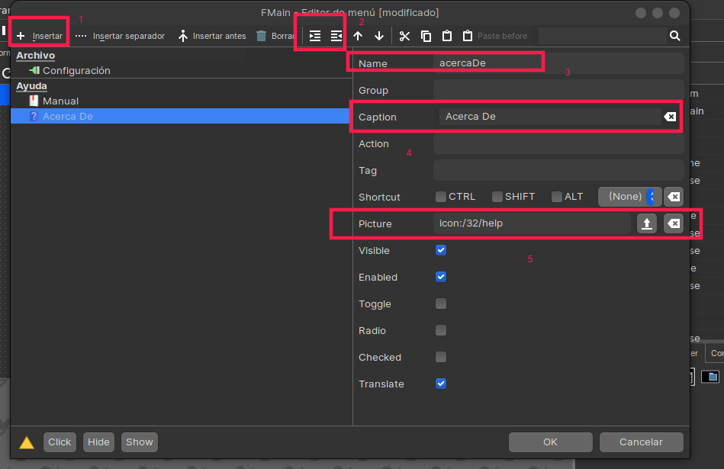Clear the Caption field
Image resolution: width=724 pixels, height=469 pixels.
(669, 117)
